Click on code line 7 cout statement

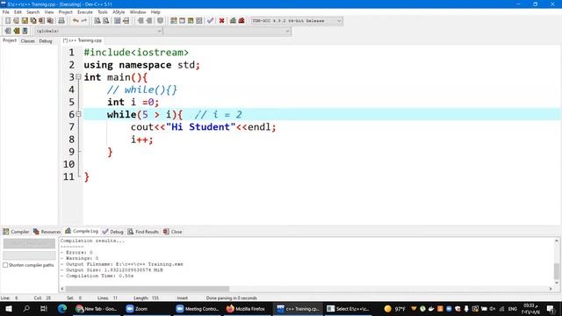tap(203, 126)
